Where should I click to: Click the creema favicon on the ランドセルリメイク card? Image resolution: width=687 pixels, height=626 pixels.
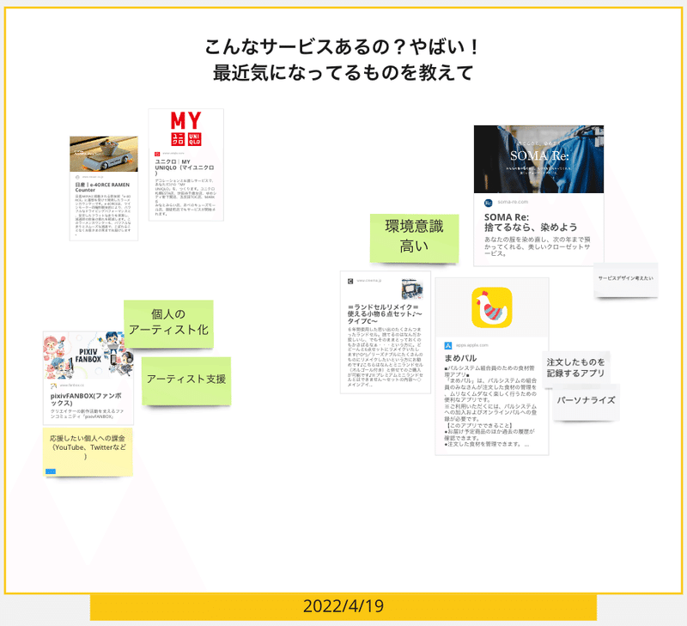click(350, 281)
